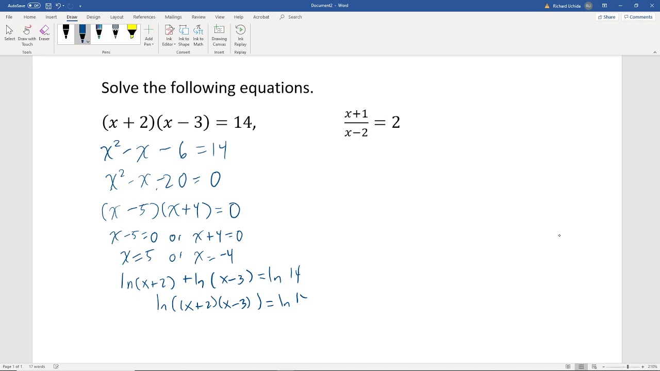Open proofing check in status bar
Image resolution: width=660 pixels, height=371 pixels.
pyautogui.click(x=56, y=366)
